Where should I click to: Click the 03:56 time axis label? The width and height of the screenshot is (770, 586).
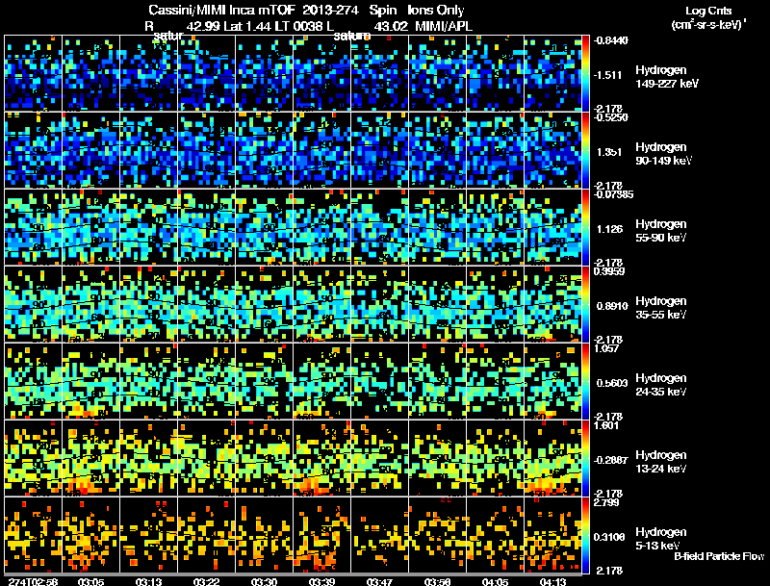pyautogui.click(x=437, y=581)
